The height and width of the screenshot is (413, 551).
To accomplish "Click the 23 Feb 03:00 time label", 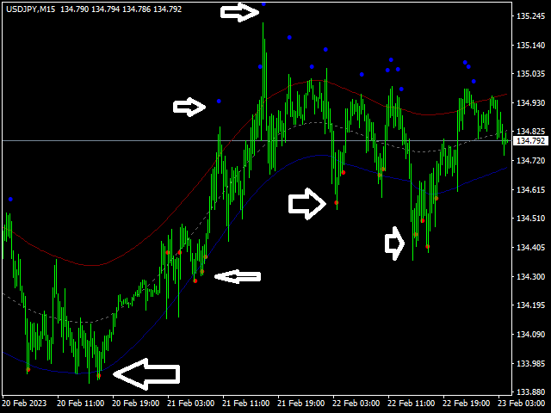I will [522, 404].
